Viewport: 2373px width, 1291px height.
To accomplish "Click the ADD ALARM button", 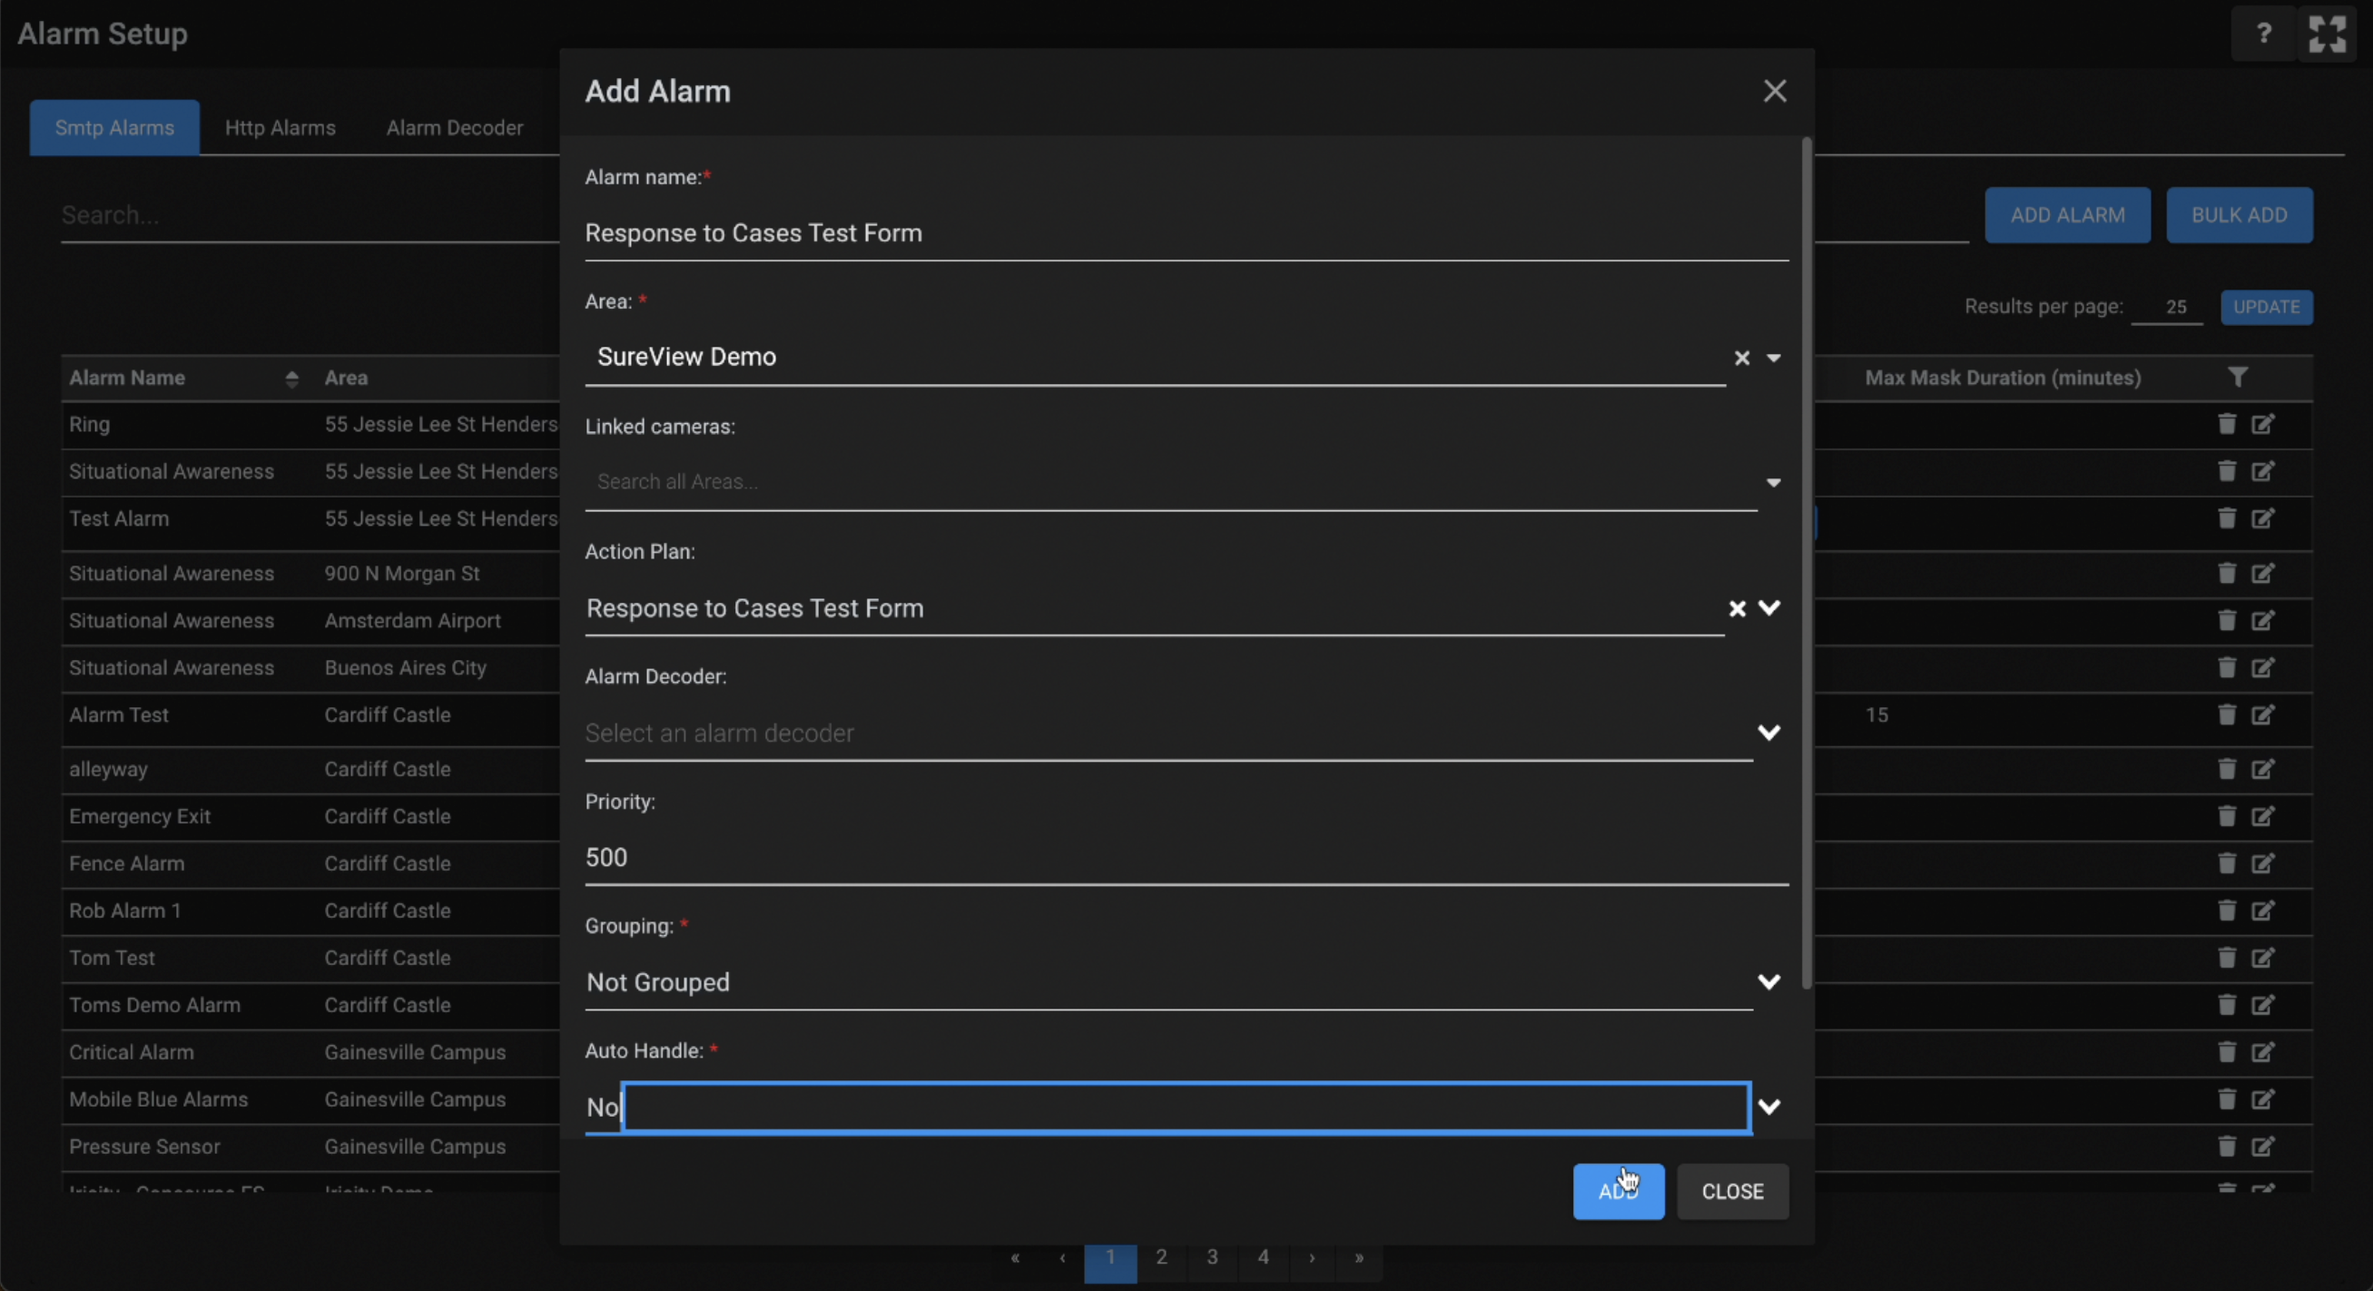I will [x=2067, y=214].
